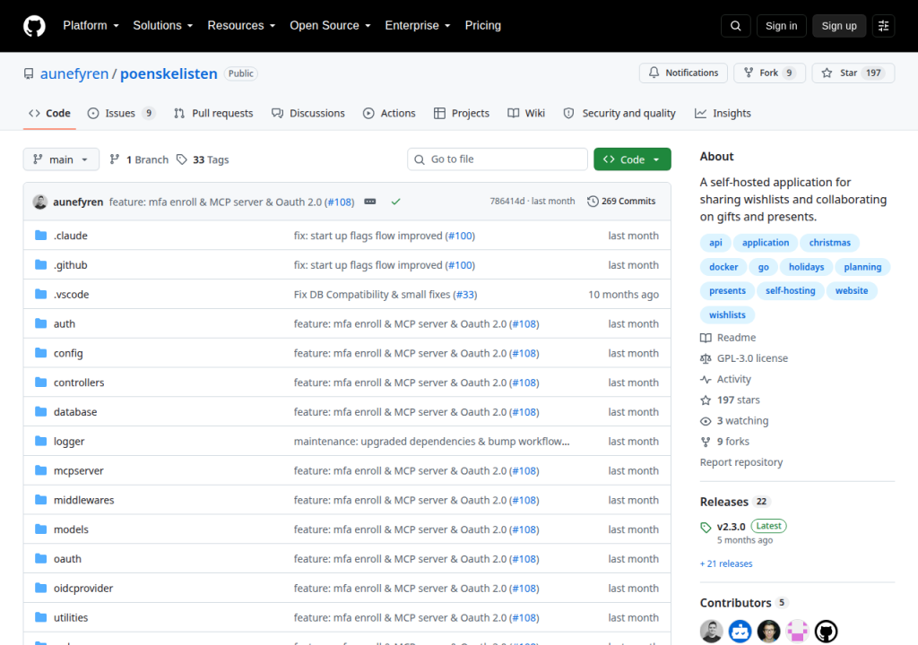The height and width of the screenshot is (645, 918).
Task: Open the Pricing link
Action: coord(483,26)
